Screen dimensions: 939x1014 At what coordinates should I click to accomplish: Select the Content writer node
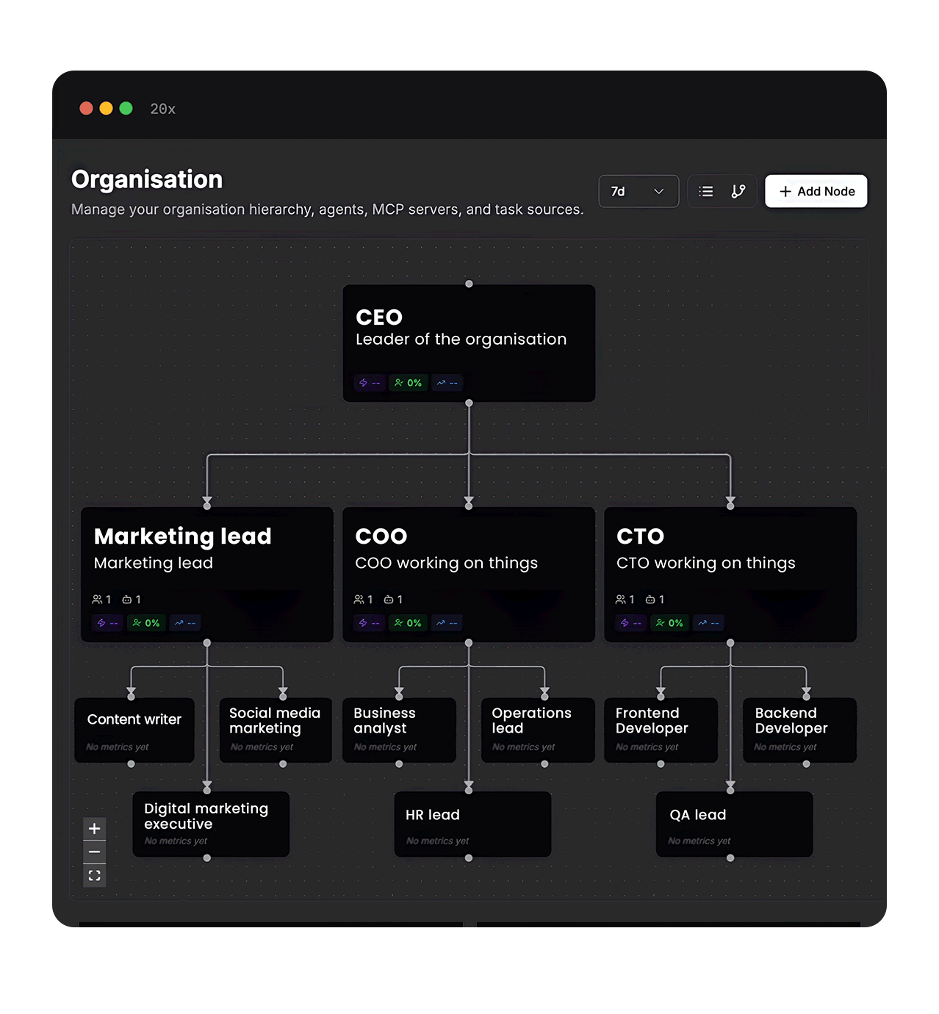[x=134, y=727]
